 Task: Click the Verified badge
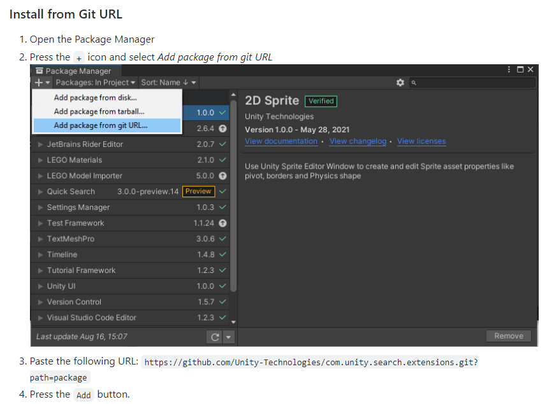point(321,101)
